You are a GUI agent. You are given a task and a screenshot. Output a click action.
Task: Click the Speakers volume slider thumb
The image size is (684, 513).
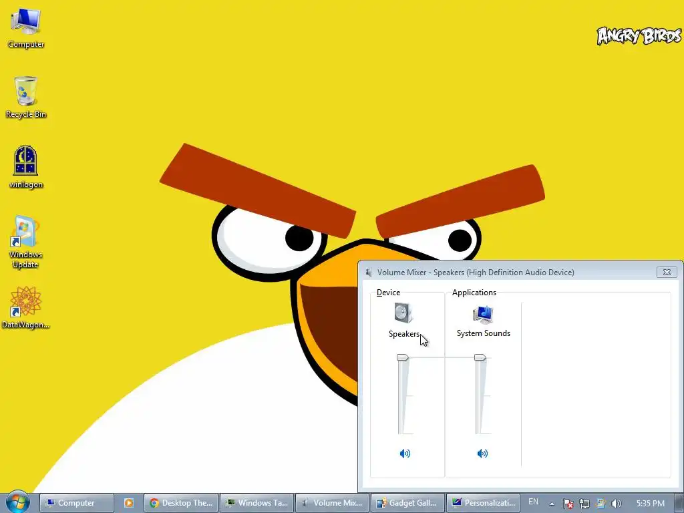click(402, 358)
